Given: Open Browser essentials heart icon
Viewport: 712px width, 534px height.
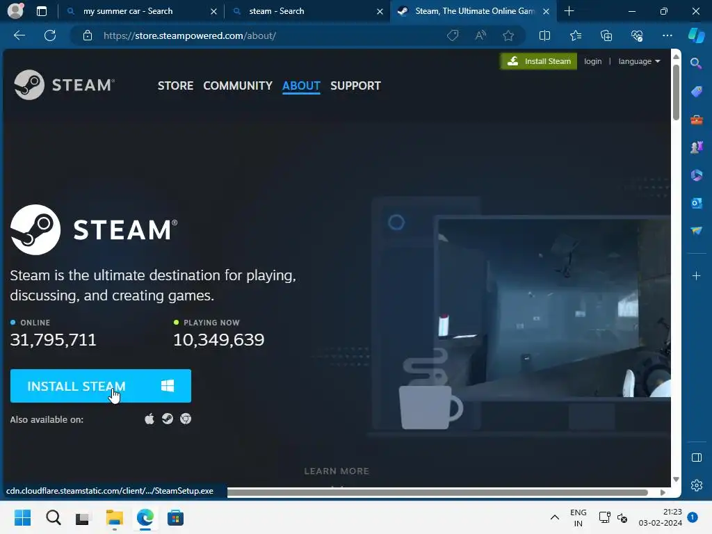Looking at the screenshot, I should point(637,35).
